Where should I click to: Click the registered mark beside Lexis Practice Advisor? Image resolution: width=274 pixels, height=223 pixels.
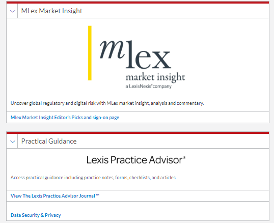(184, 157)
